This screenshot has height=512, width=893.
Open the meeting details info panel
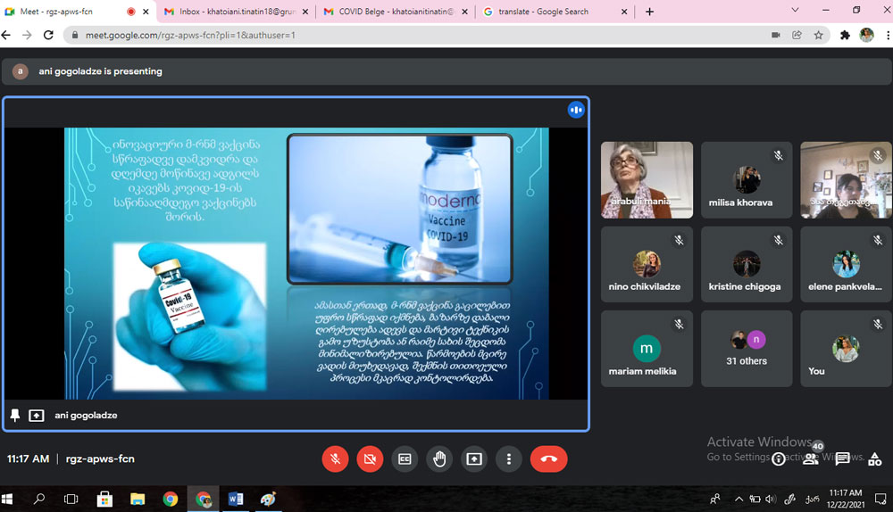click(x=779, y=458)
